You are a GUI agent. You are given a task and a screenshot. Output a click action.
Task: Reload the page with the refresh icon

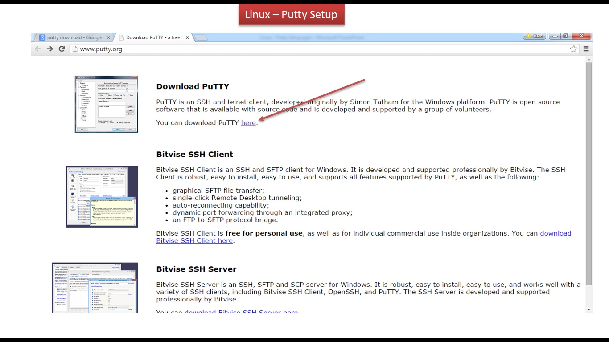click(x=62, y=49)
